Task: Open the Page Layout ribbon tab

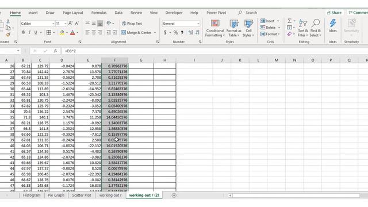Action: point(73,13)
